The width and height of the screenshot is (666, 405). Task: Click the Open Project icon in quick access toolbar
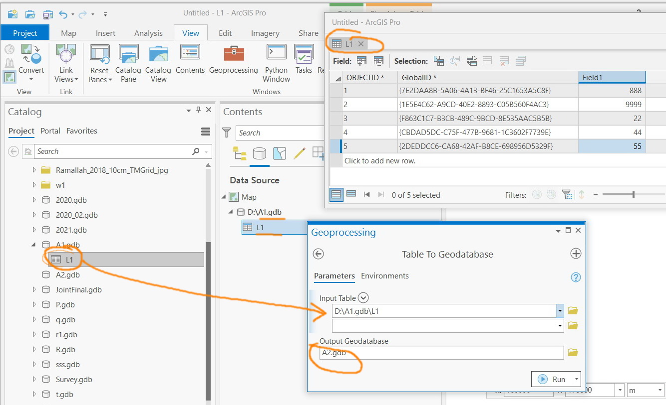click(30, 14)
